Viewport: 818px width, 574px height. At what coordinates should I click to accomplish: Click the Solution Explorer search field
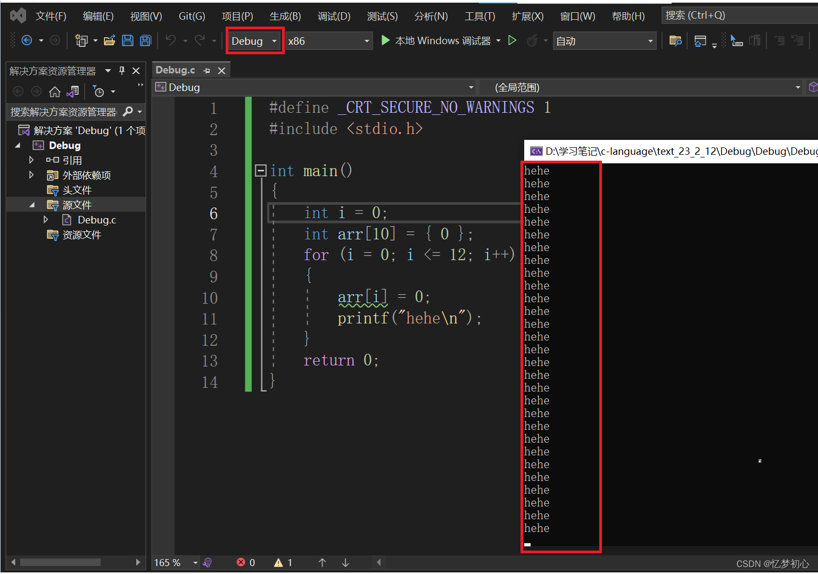[63, 112]
